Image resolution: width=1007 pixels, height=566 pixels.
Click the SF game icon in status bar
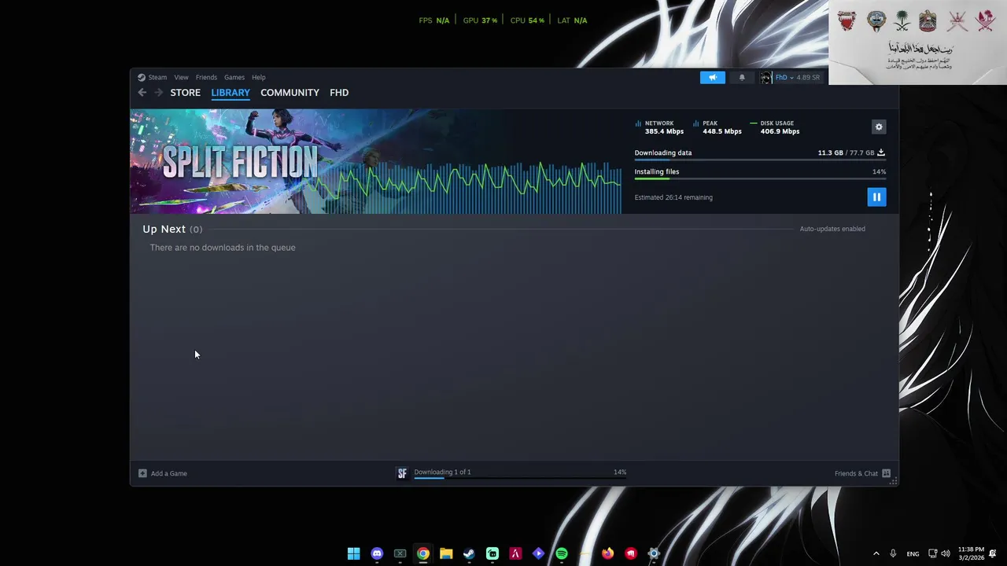pyautogui.click(x=402, y=473)
